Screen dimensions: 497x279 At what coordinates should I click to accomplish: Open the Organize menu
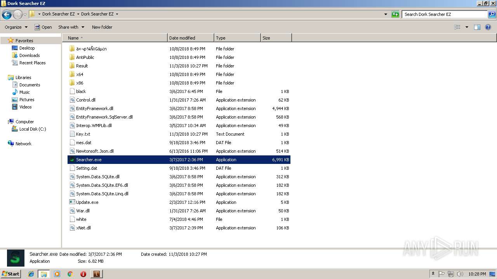pyautogui.click(x=16, y=27)
